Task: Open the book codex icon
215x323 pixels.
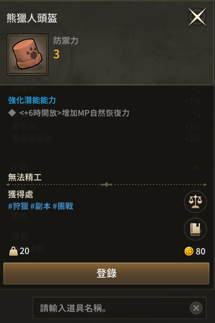Action: pos(195,229)
